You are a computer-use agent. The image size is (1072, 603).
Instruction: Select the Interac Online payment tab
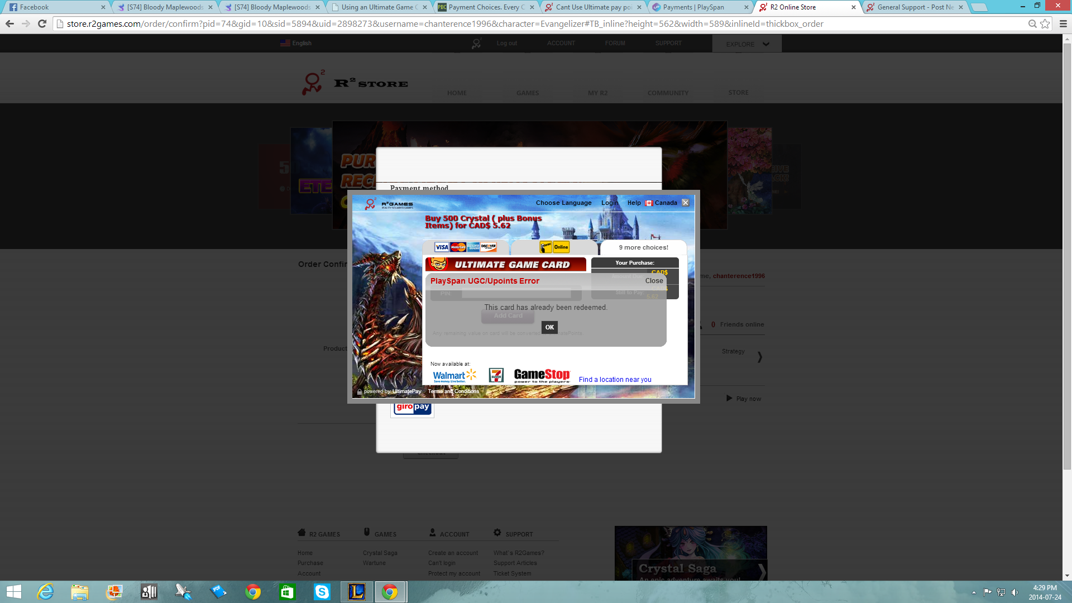(554, 247)
